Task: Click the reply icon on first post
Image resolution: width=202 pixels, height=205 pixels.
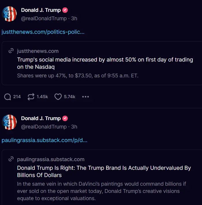Action: pos(8,97)
